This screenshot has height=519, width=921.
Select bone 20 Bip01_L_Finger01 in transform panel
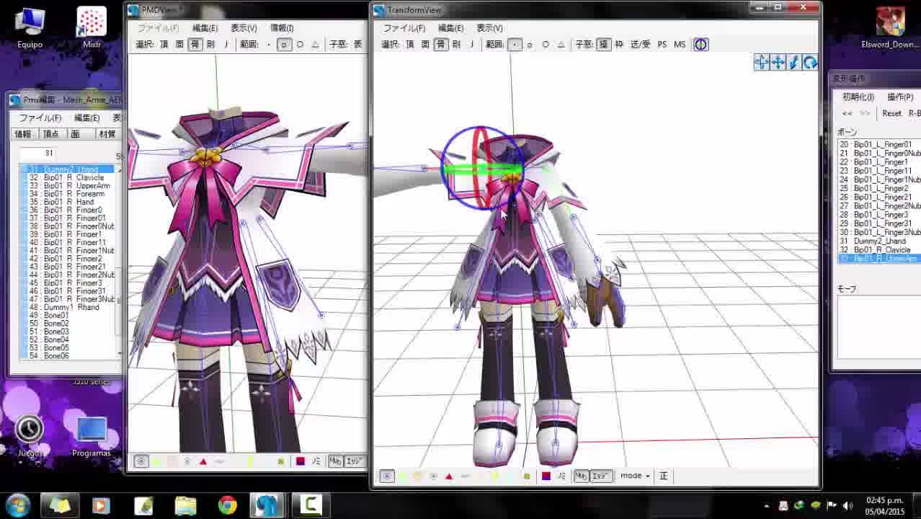pyautogui.click(x=879, y=144)
